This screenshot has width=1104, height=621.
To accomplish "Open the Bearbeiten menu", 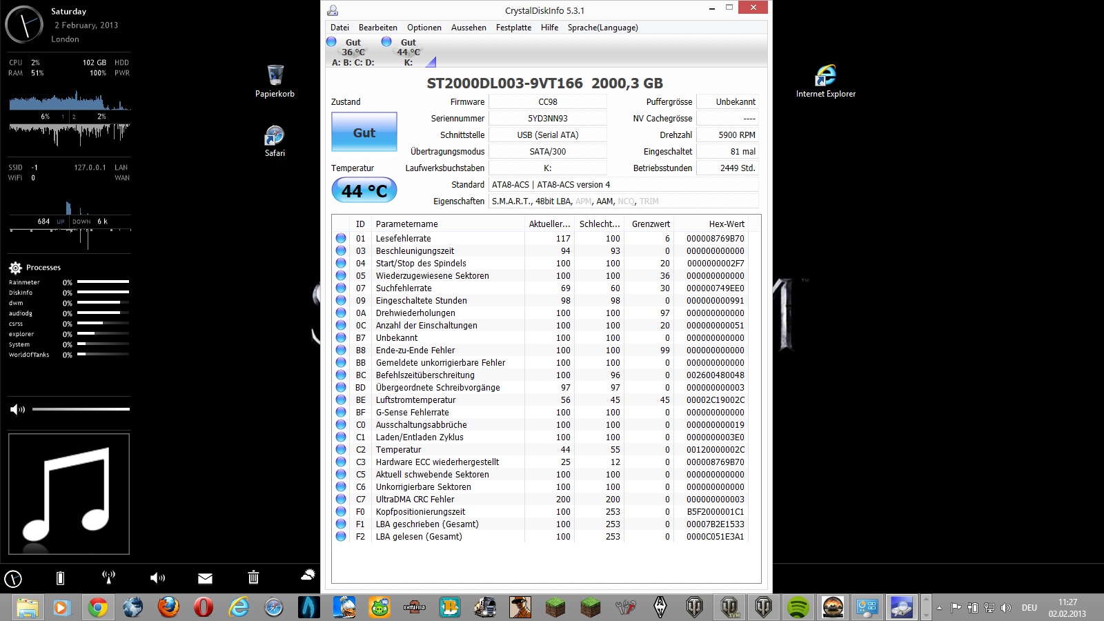I will (378, 28).
